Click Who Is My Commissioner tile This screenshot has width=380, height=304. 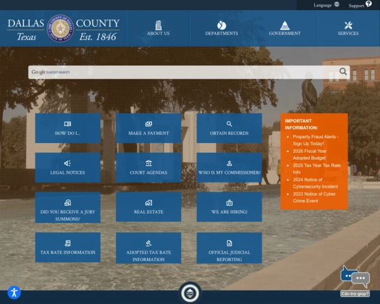(229, 168)
